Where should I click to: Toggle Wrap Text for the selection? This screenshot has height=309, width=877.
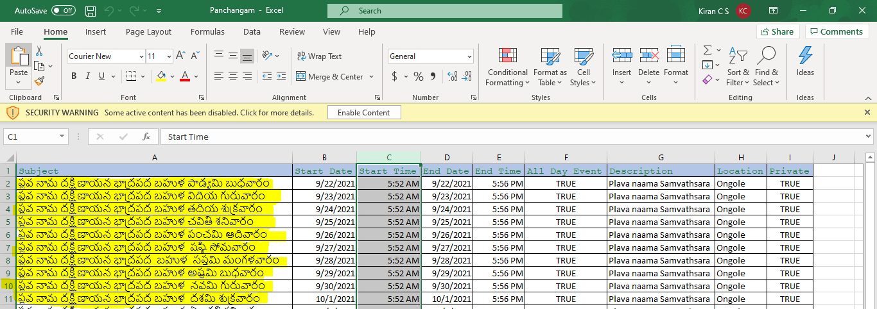[319, 56]
